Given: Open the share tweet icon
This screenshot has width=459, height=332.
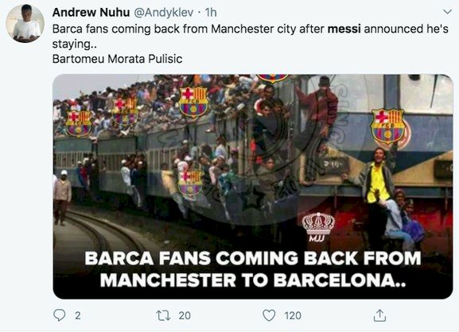Looking at the screenshot, I should [379, 315].
